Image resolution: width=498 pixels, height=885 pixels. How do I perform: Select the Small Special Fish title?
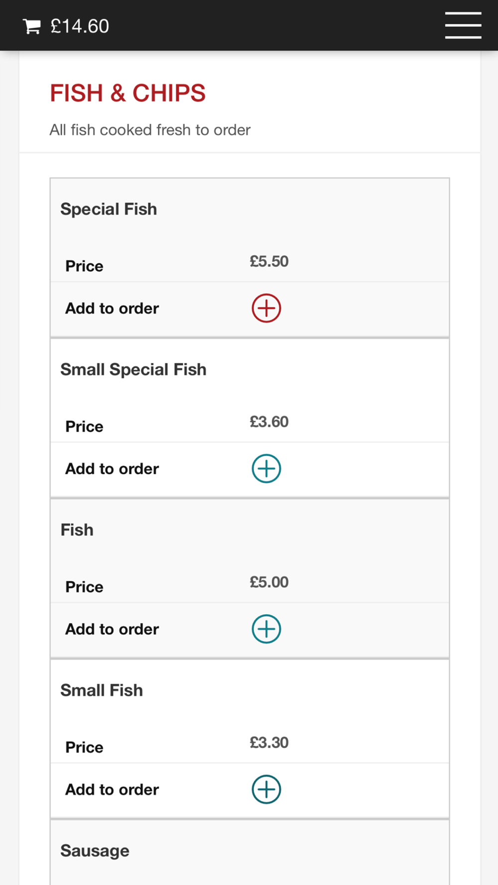coord(133,369)
